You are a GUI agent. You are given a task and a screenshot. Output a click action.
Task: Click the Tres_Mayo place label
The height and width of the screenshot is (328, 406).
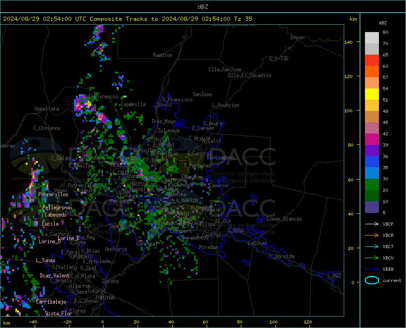(x=164, y=121)
